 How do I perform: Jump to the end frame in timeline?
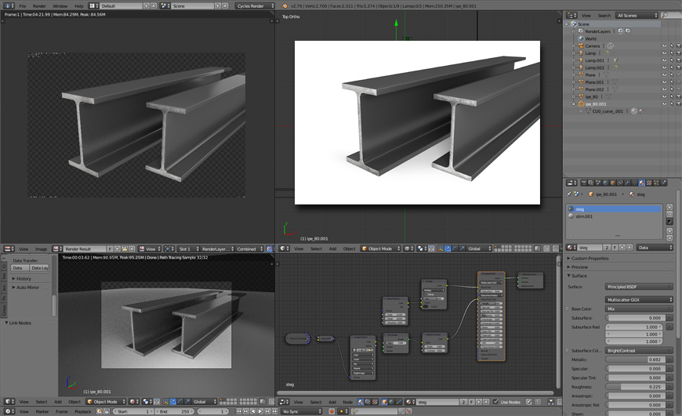pos(275,411)
